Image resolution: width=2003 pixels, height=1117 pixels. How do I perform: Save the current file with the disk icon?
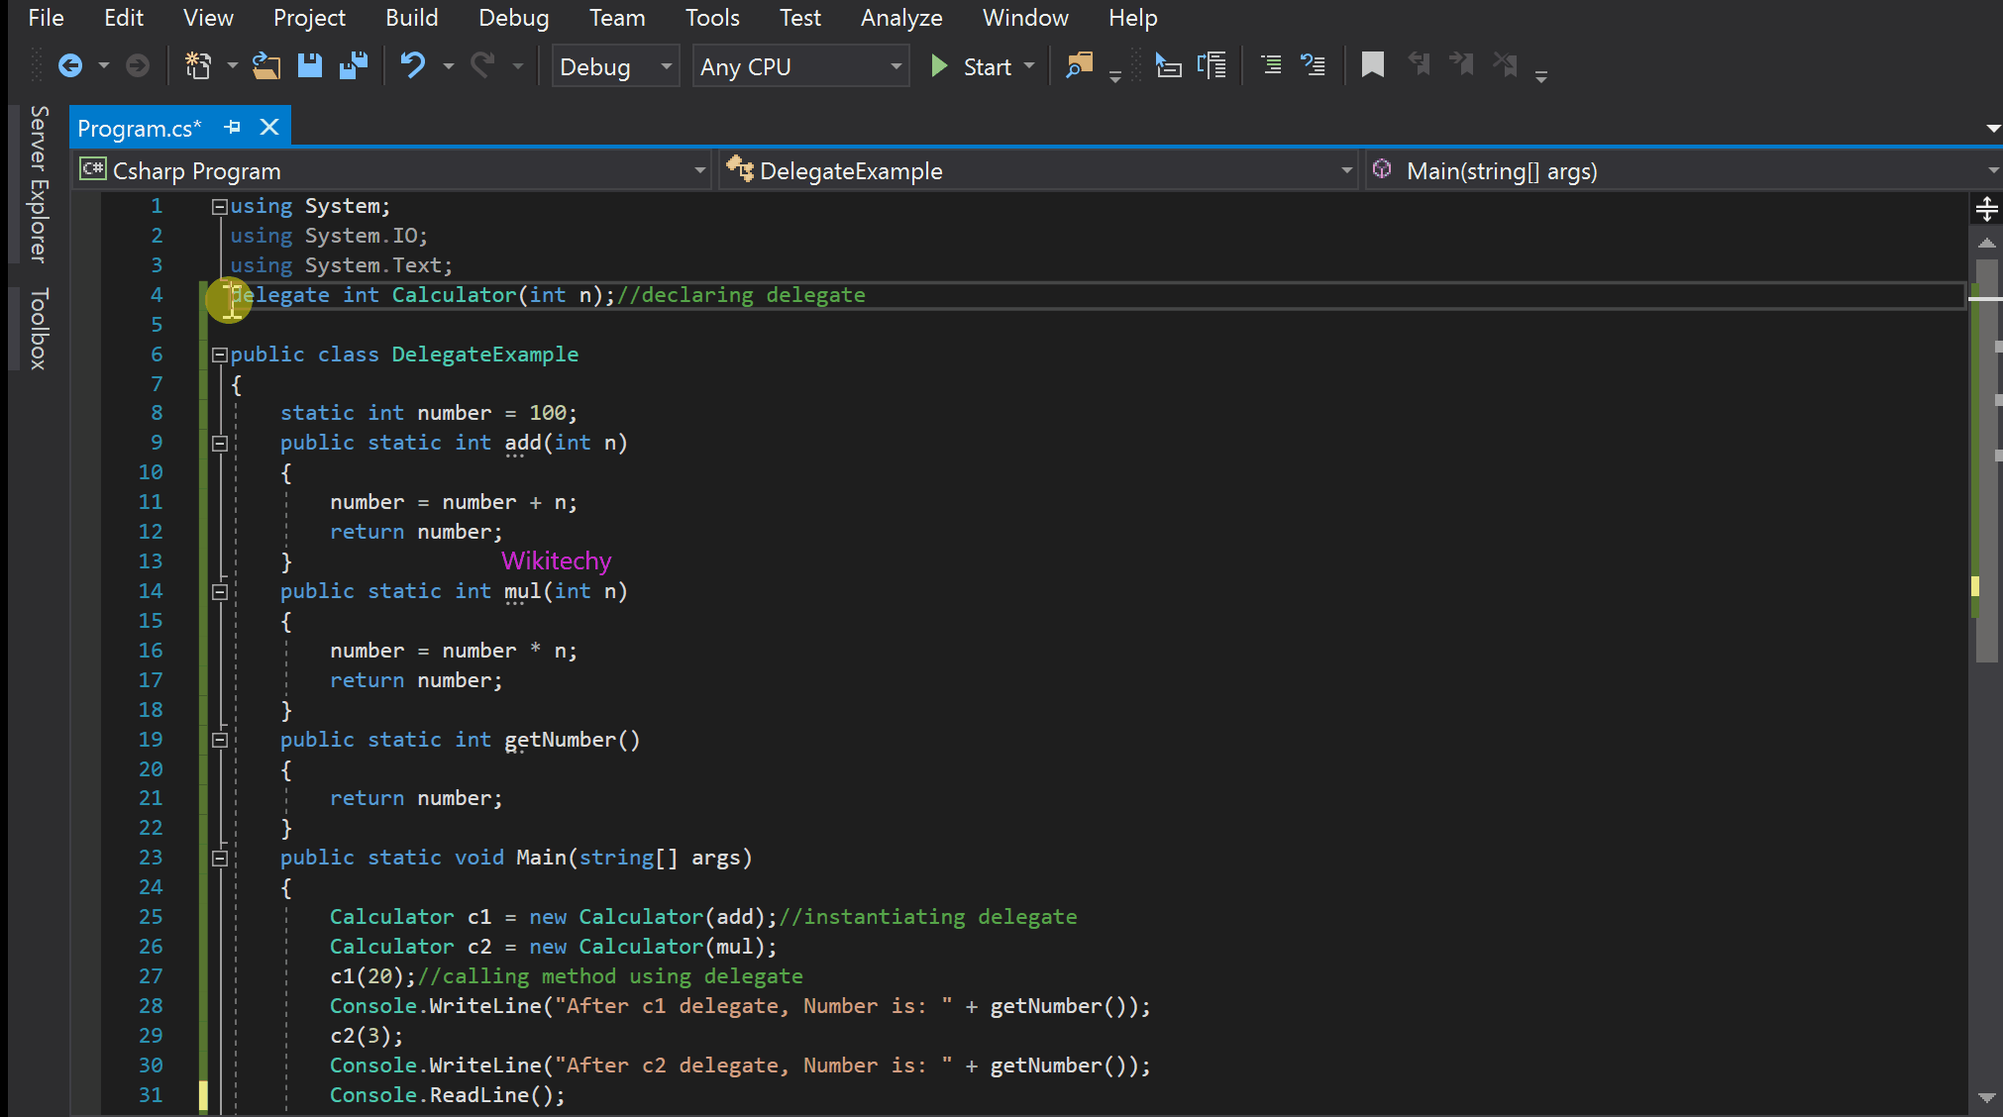(x=310, y=66)
